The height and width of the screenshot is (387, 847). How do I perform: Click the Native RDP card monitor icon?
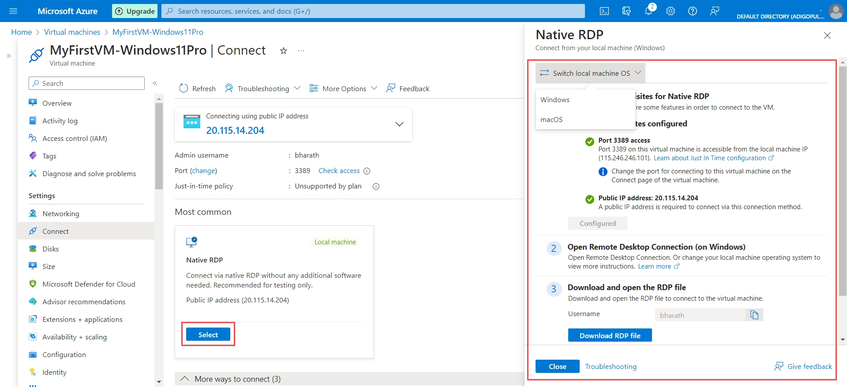tap(191, 242)
